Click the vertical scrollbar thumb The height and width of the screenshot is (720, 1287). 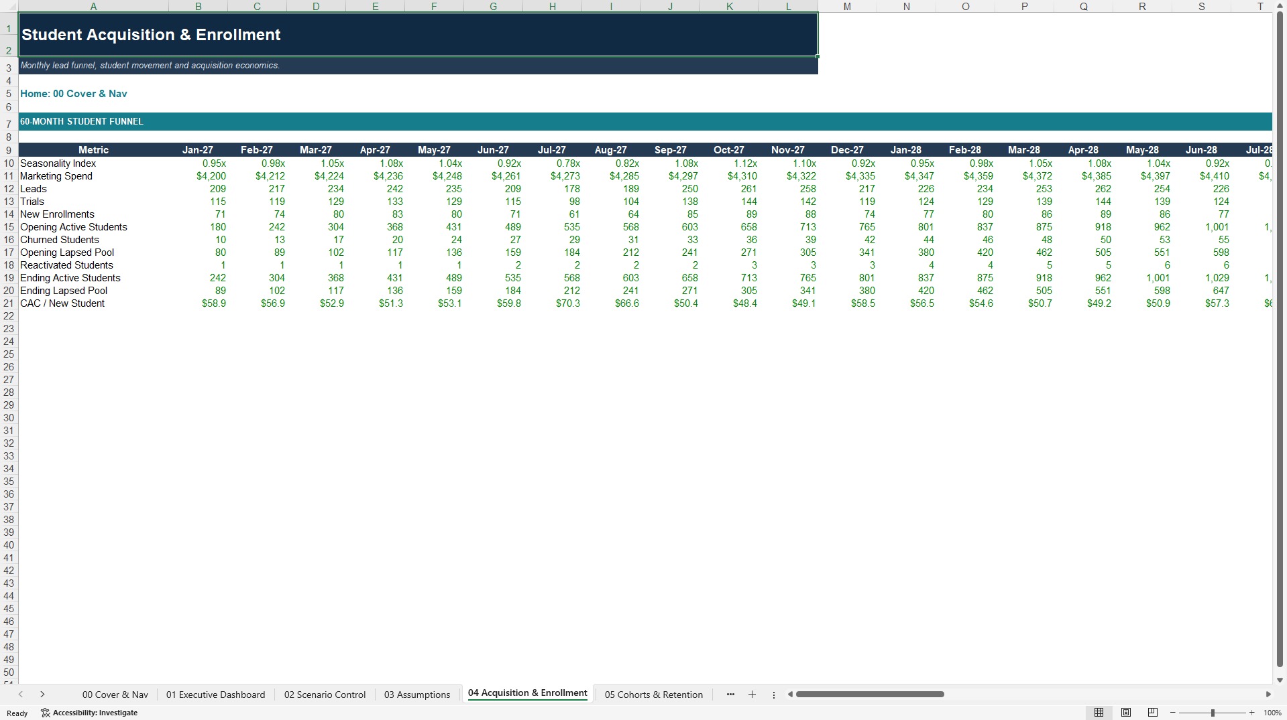pos(1280,338)
